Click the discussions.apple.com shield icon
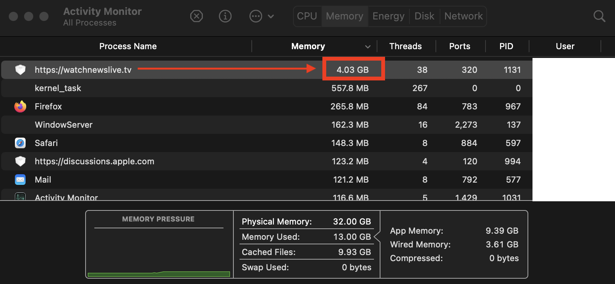 (20, 161)
